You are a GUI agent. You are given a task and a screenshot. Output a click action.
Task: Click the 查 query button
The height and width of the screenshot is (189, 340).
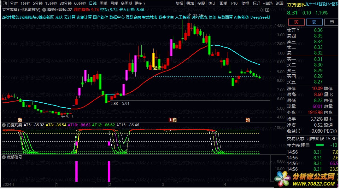click(332, 22)
